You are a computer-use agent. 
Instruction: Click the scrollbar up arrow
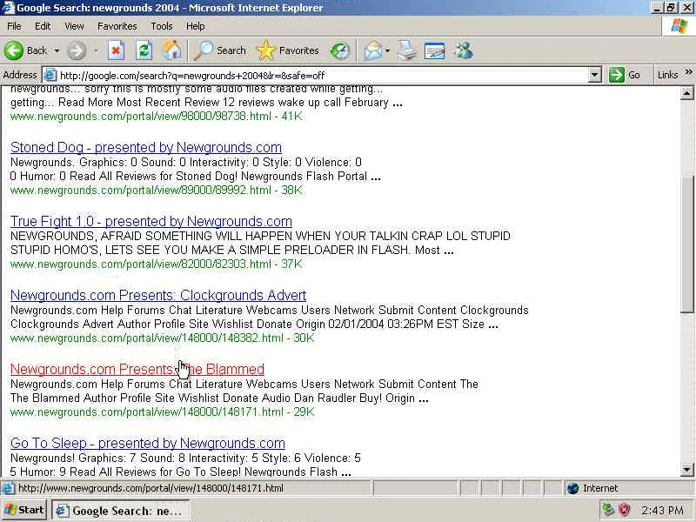point(686,93)
